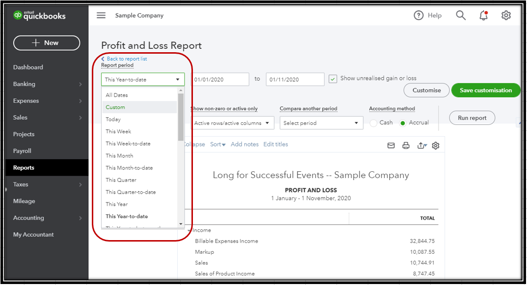Open Reports in sidebar

coord(24,167)
